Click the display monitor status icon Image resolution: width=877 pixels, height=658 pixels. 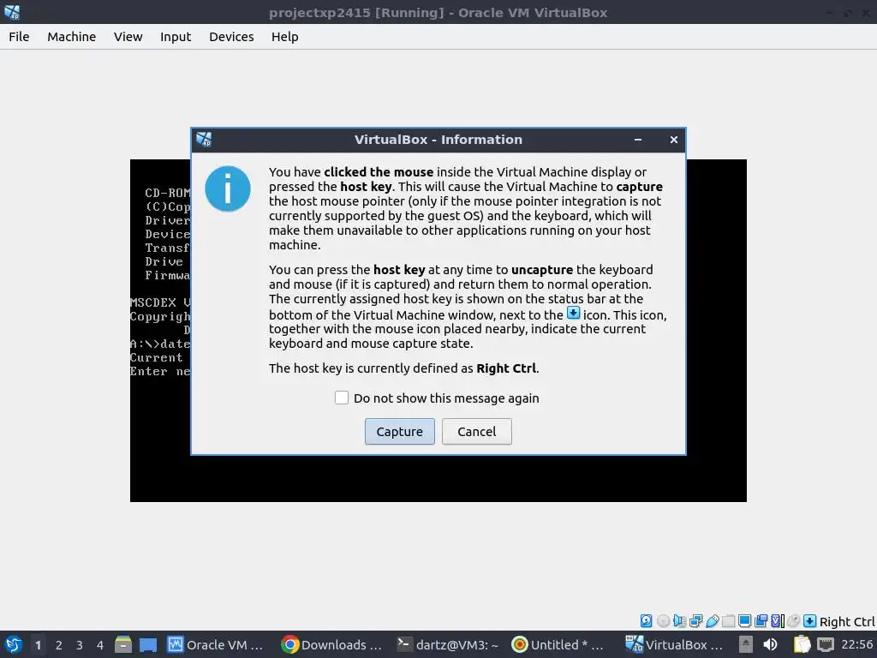point(744,620)
